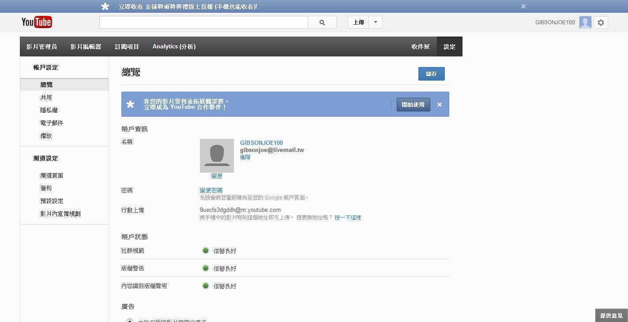Click the top banner live broadcast text
Image resolution: width=628 pixels, height=322 pixels.
188,7
